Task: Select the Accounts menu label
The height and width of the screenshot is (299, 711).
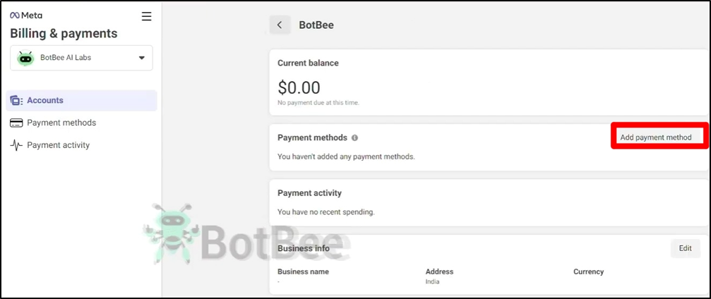Action: point(45,101)
